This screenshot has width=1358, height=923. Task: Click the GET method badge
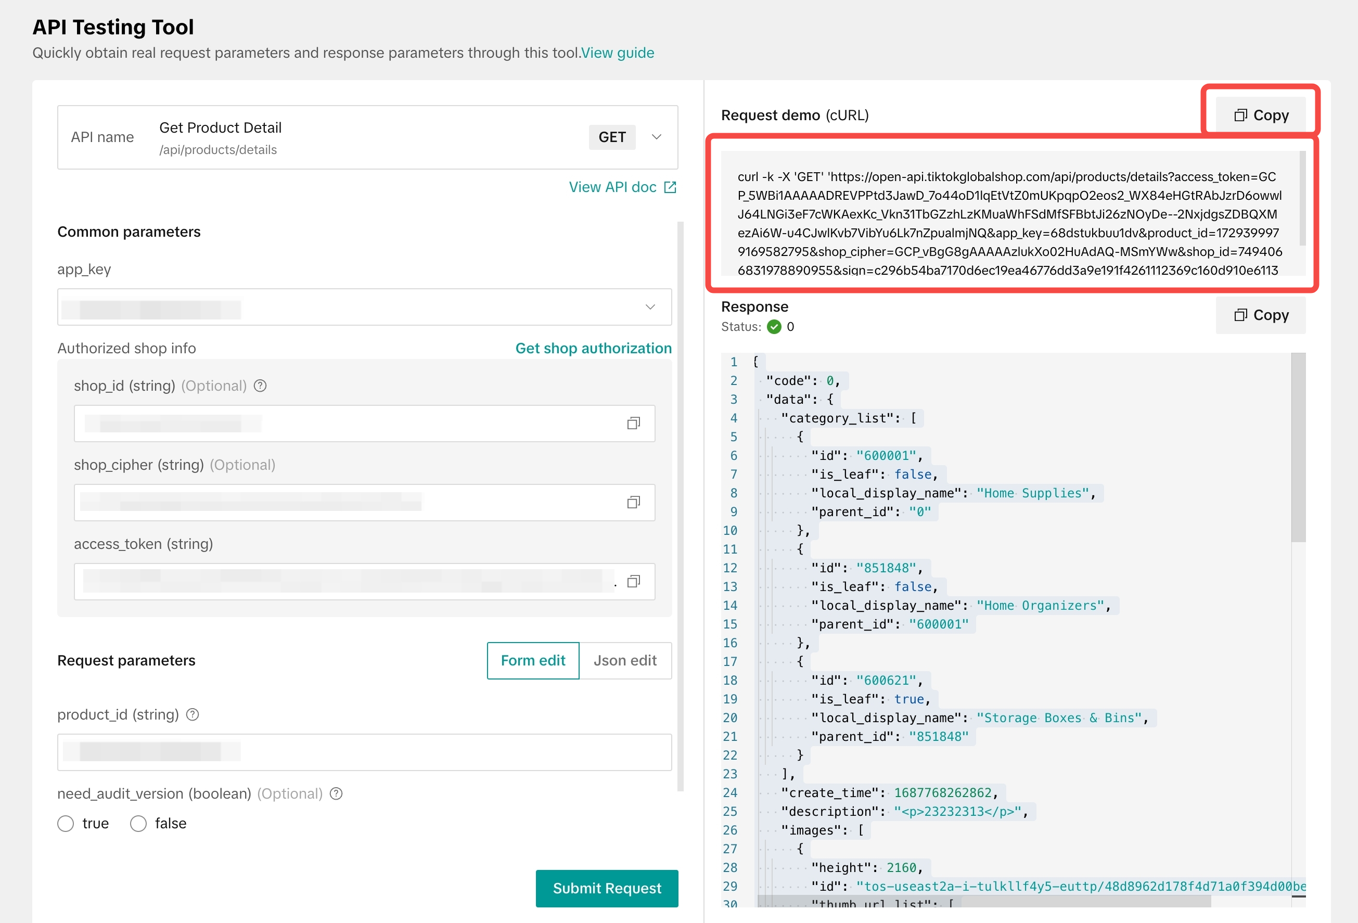611,137
